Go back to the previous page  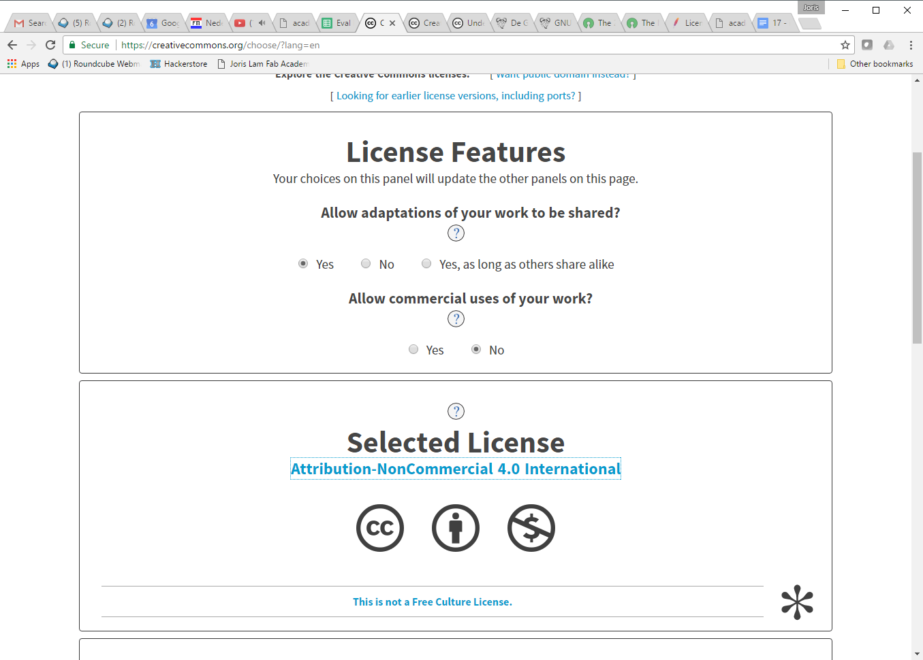(x=12, y=45)
